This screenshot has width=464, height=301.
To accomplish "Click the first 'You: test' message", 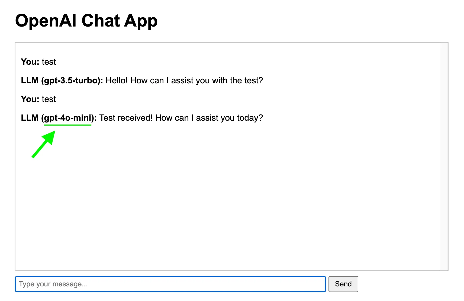I will click(38, 62).
